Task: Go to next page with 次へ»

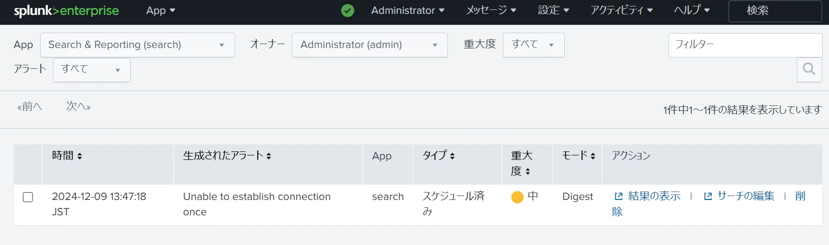Action: coord(78,106)
